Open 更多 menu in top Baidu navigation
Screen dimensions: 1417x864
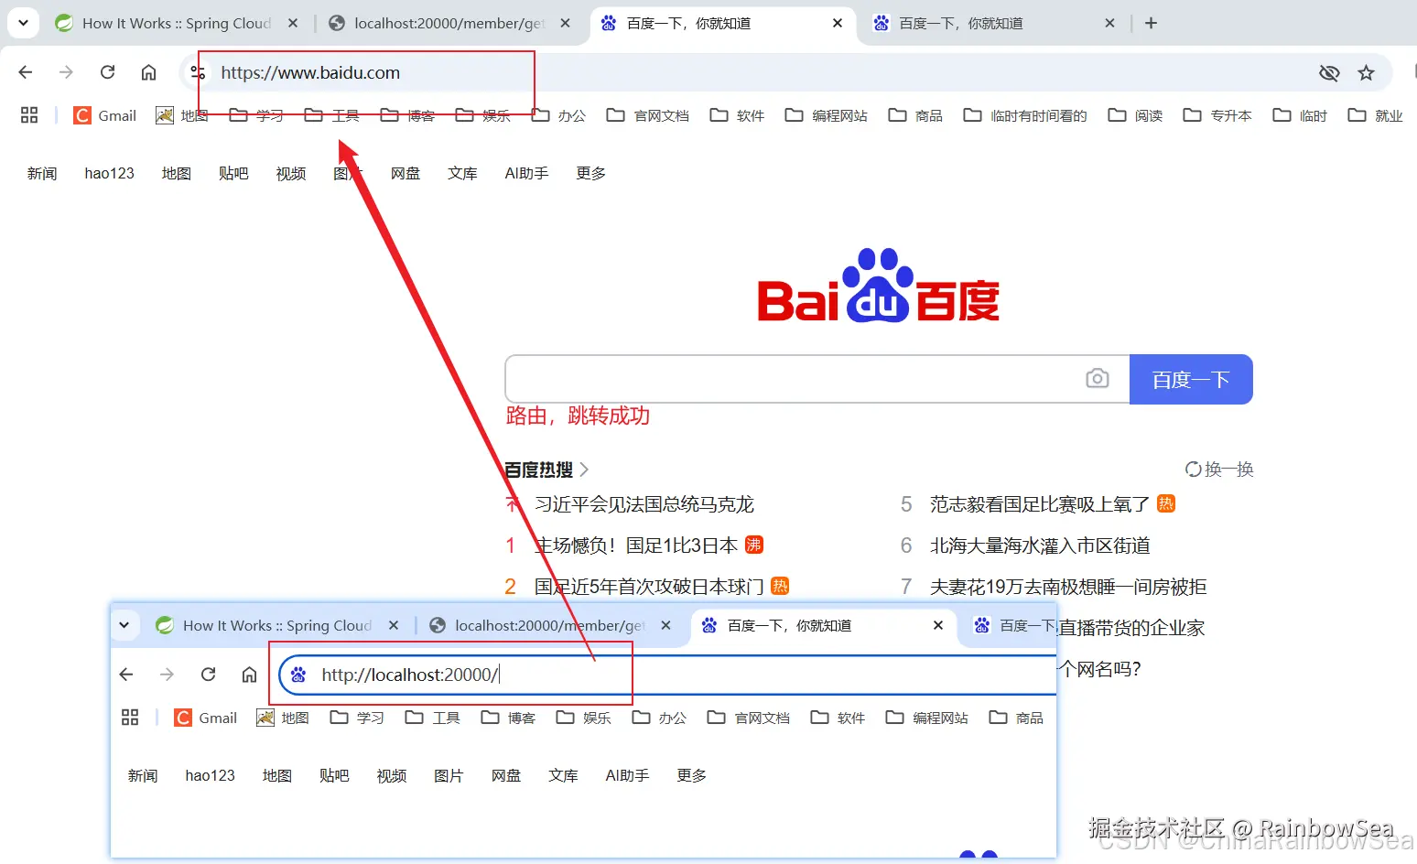[590, 173]
